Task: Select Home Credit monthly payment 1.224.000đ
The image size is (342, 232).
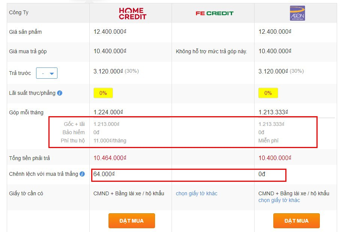Action: (108, 112)
